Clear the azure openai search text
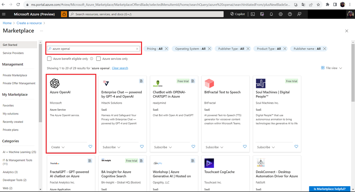 pyautogui.click(x=137, y=49)
